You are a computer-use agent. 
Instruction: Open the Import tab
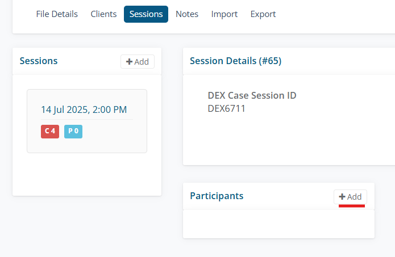click(x=224, y=14)
